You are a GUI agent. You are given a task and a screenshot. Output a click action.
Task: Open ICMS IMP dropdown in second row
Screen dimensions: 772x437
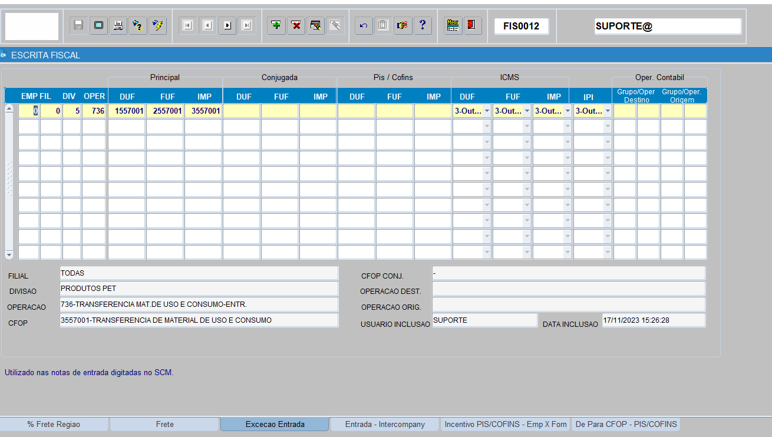pos(567,127)
